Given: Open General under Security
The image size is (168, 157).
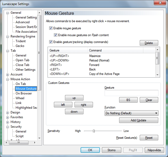Looking at the screenshot, I should [x=21, y=131].
